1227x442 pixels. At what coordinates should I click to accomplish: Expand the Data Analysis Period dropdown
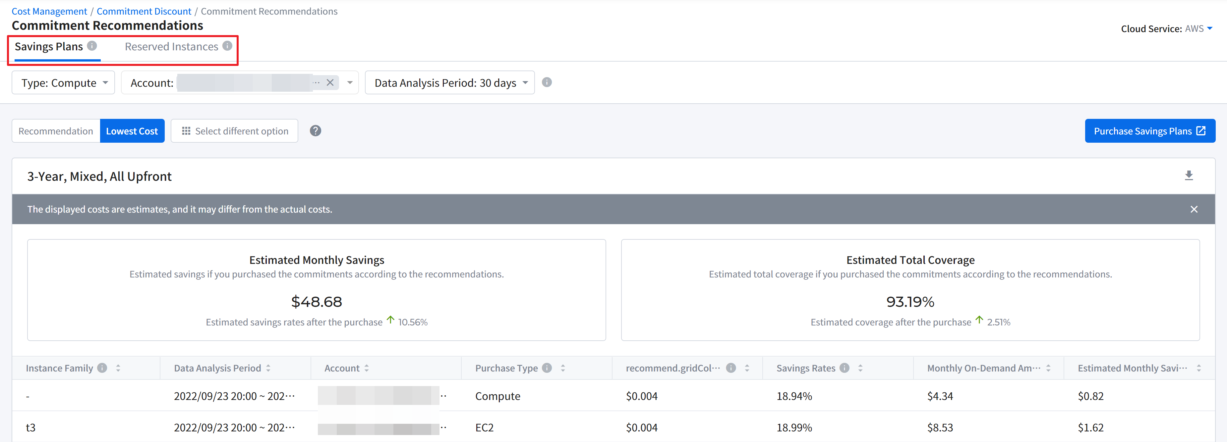click(449, 83)
